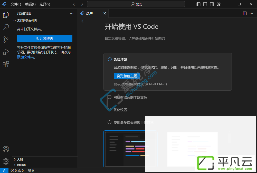This screenshot has height=173, width=257.
Task: Open Explorer views and more actions ellipsis
Action: coord(72,13)
